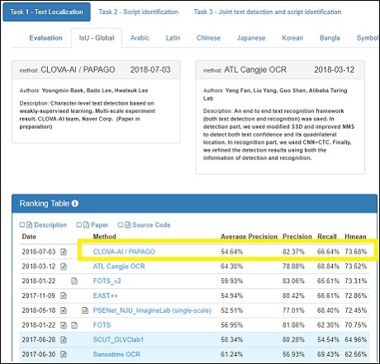Click the PDF icon before the Paper legend label

86,225
